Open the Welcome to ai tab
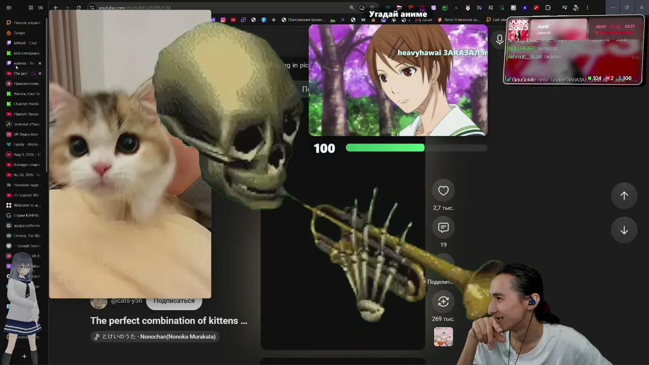 (23, 205)
